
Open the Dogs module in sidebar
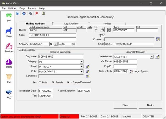9,32
